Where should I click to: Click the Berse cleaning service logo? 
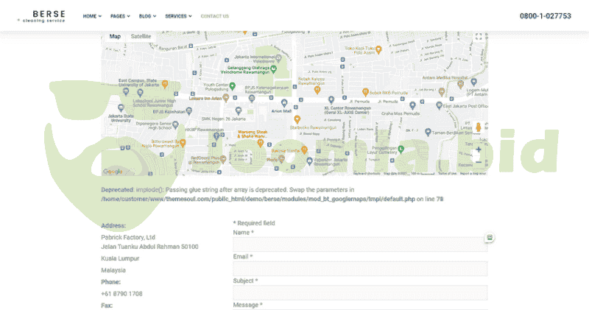click(x=49, y=15)
